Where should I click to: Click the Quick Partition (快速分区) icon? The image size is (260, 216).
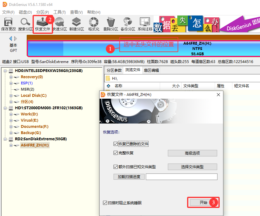click(60, 24)
